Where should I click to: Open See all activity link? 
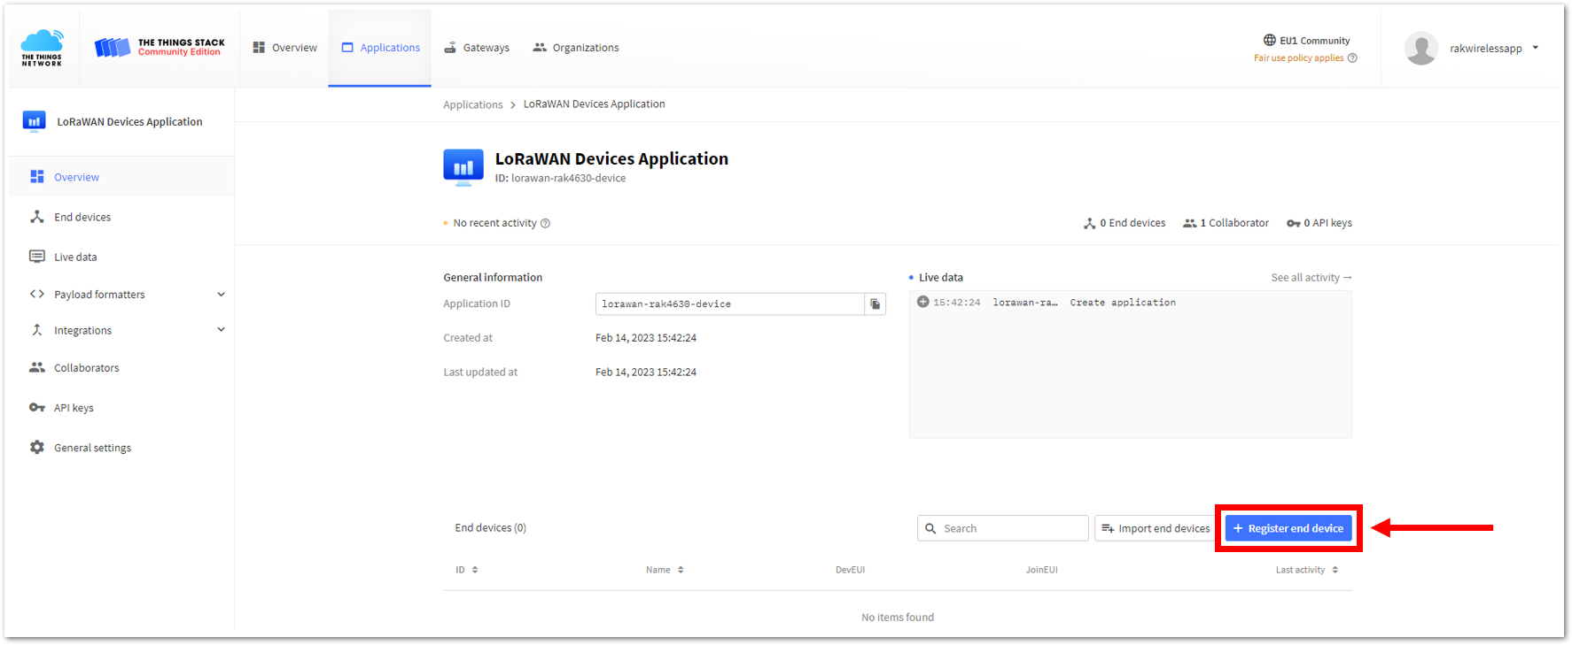click(x=1311, y=278)
